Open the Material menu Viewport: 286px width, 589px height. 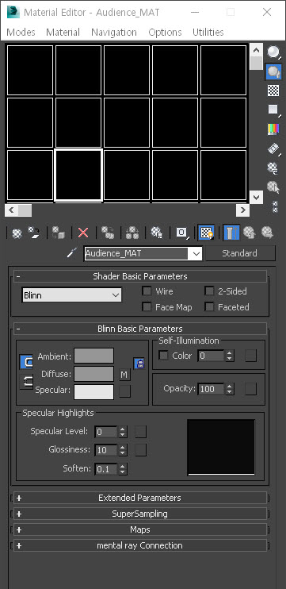[63, 33]
